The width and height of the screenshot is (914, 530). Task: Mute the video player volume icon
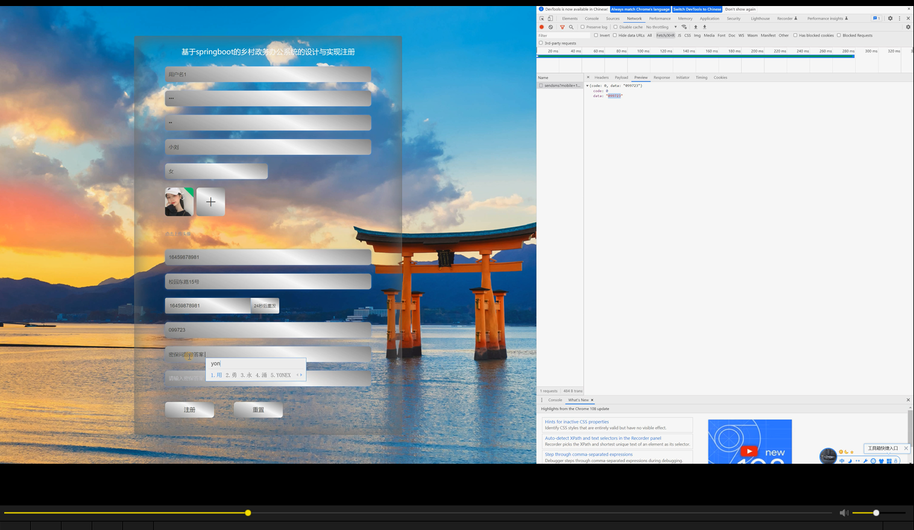(x=843, y=513)
